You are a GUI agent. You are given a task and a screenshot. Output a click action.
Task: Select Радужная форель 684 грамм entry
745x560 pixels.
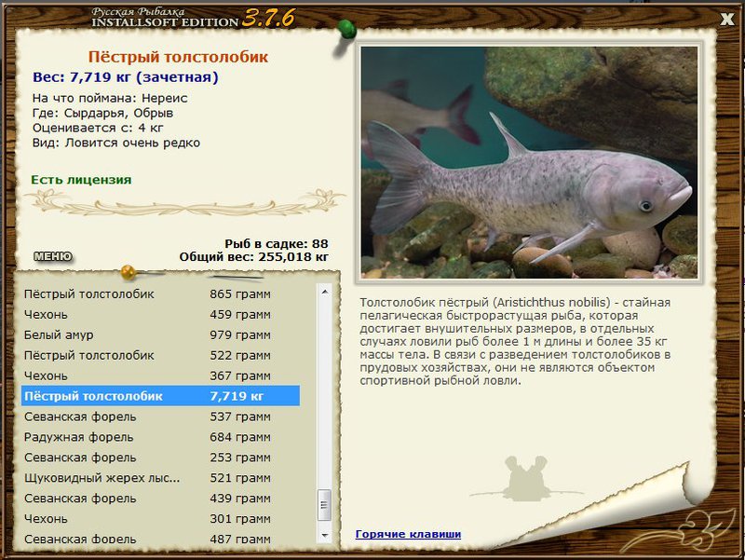149,437
